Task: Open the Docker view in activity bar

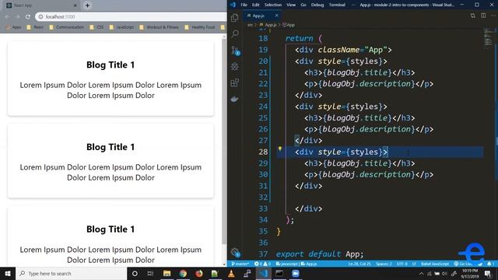Action: coord(235,99)
